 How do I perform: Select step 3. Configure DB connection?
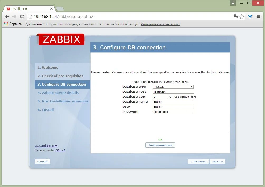click(63, 84)
